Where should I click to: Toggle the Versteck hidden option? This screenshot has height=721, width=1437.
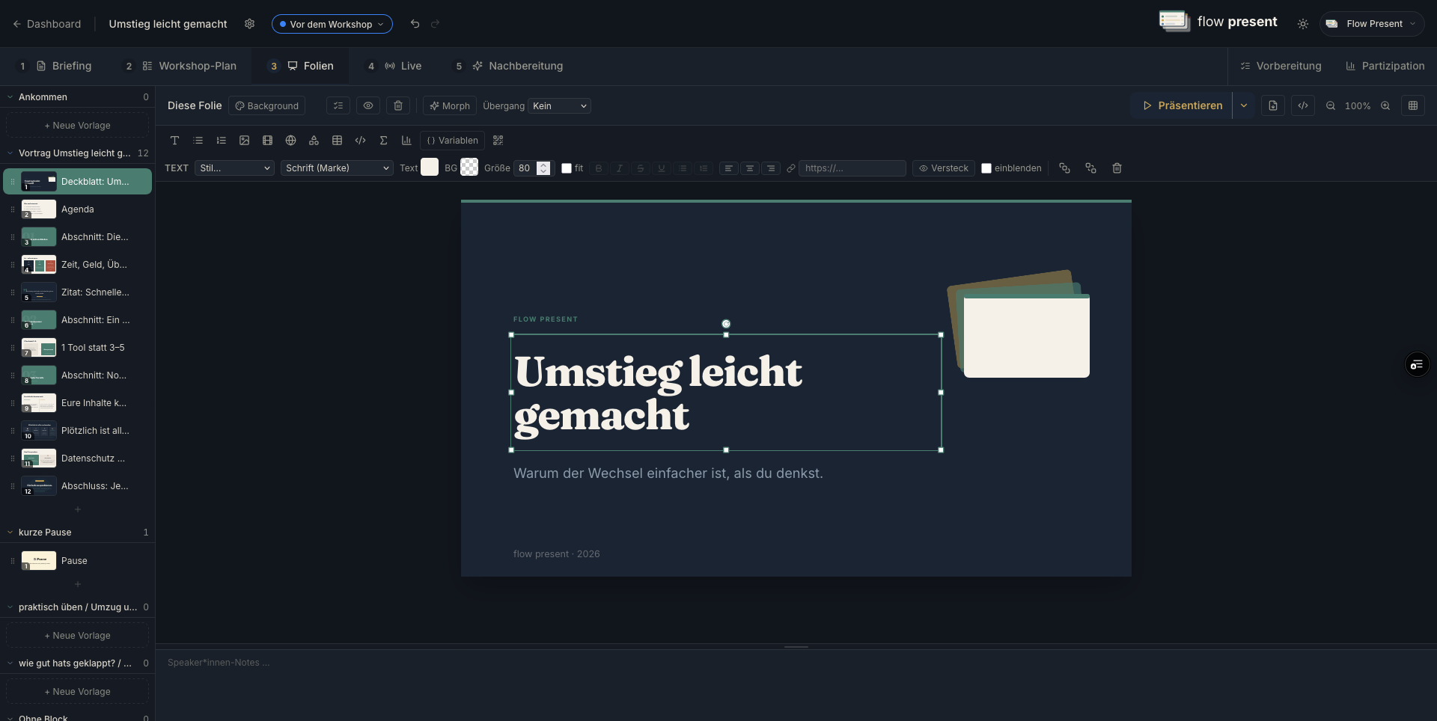[x=943, y=168]
